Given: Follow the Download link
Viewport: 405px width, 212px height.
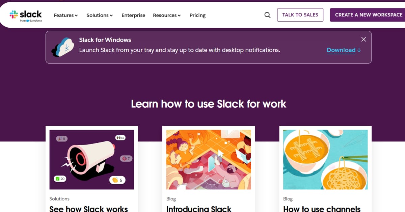Looking at the screenshot, I should pyautogui.click(x=341, y=50).
